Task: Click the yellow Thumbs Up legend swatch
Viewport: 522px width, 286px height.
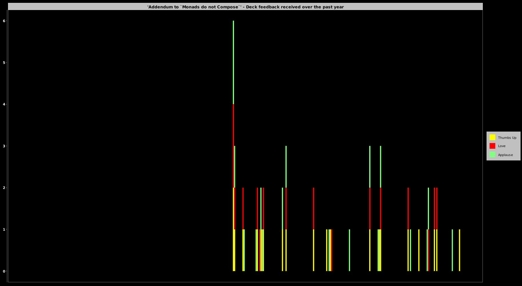Action: point(492,137)
